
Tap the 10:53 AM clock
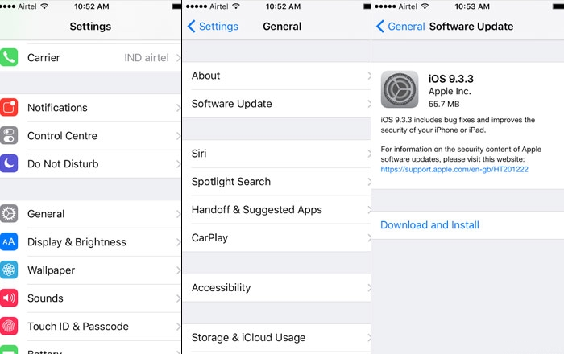(472, 6)
